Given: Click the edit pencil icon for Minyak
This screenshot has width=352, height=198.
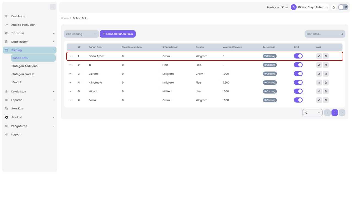Looking at the screenshot, I should tap(319, 91).
